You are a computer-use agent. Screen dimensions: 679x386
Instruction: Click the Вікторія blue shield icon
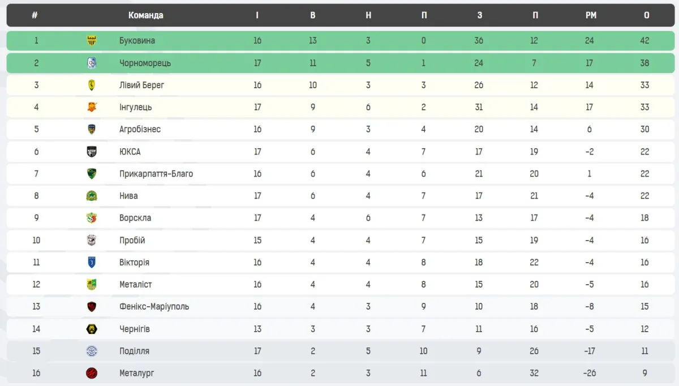pyautogui.click(x=92, y=263)
